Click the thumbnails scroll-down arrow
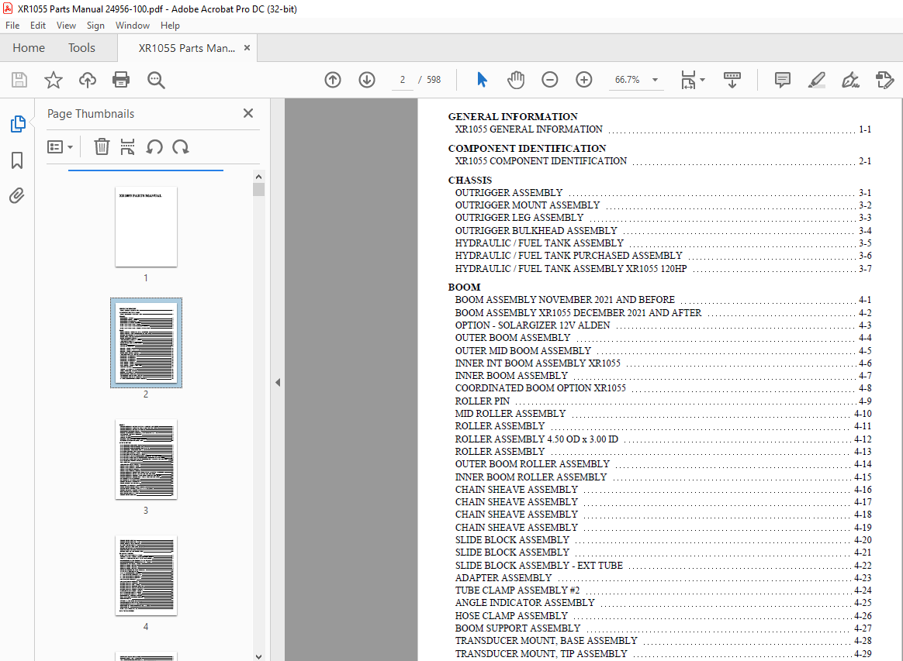 click(258, 656)
